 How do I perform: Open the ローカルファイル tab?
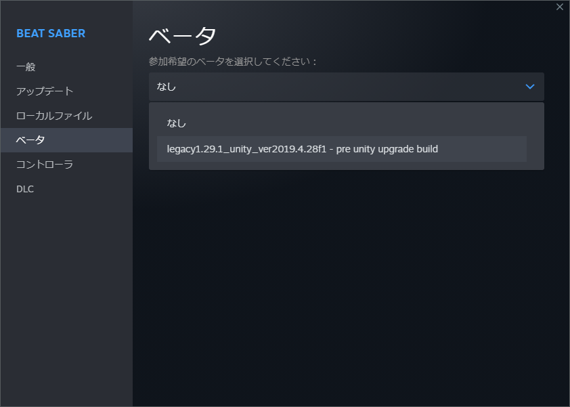coord(66,116)
